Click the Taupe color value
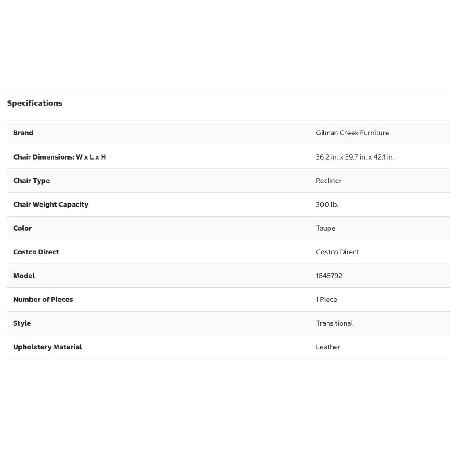The height and width of the screenshot is (450, 450). coord(326,229)
